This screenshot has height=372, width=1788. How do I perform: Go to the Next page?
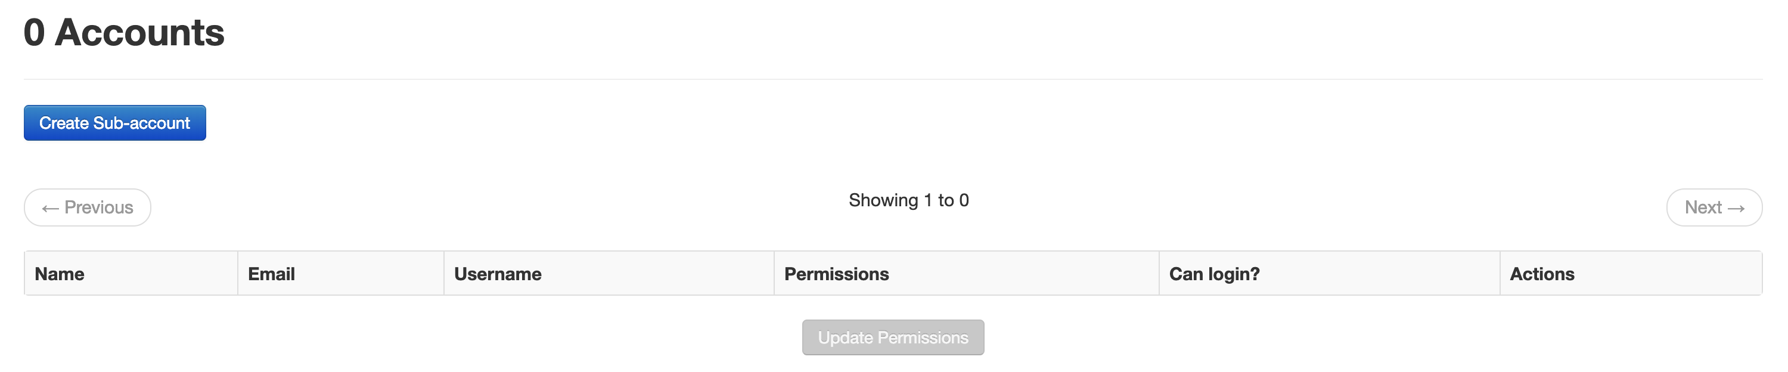click(x=1713, y=207)
